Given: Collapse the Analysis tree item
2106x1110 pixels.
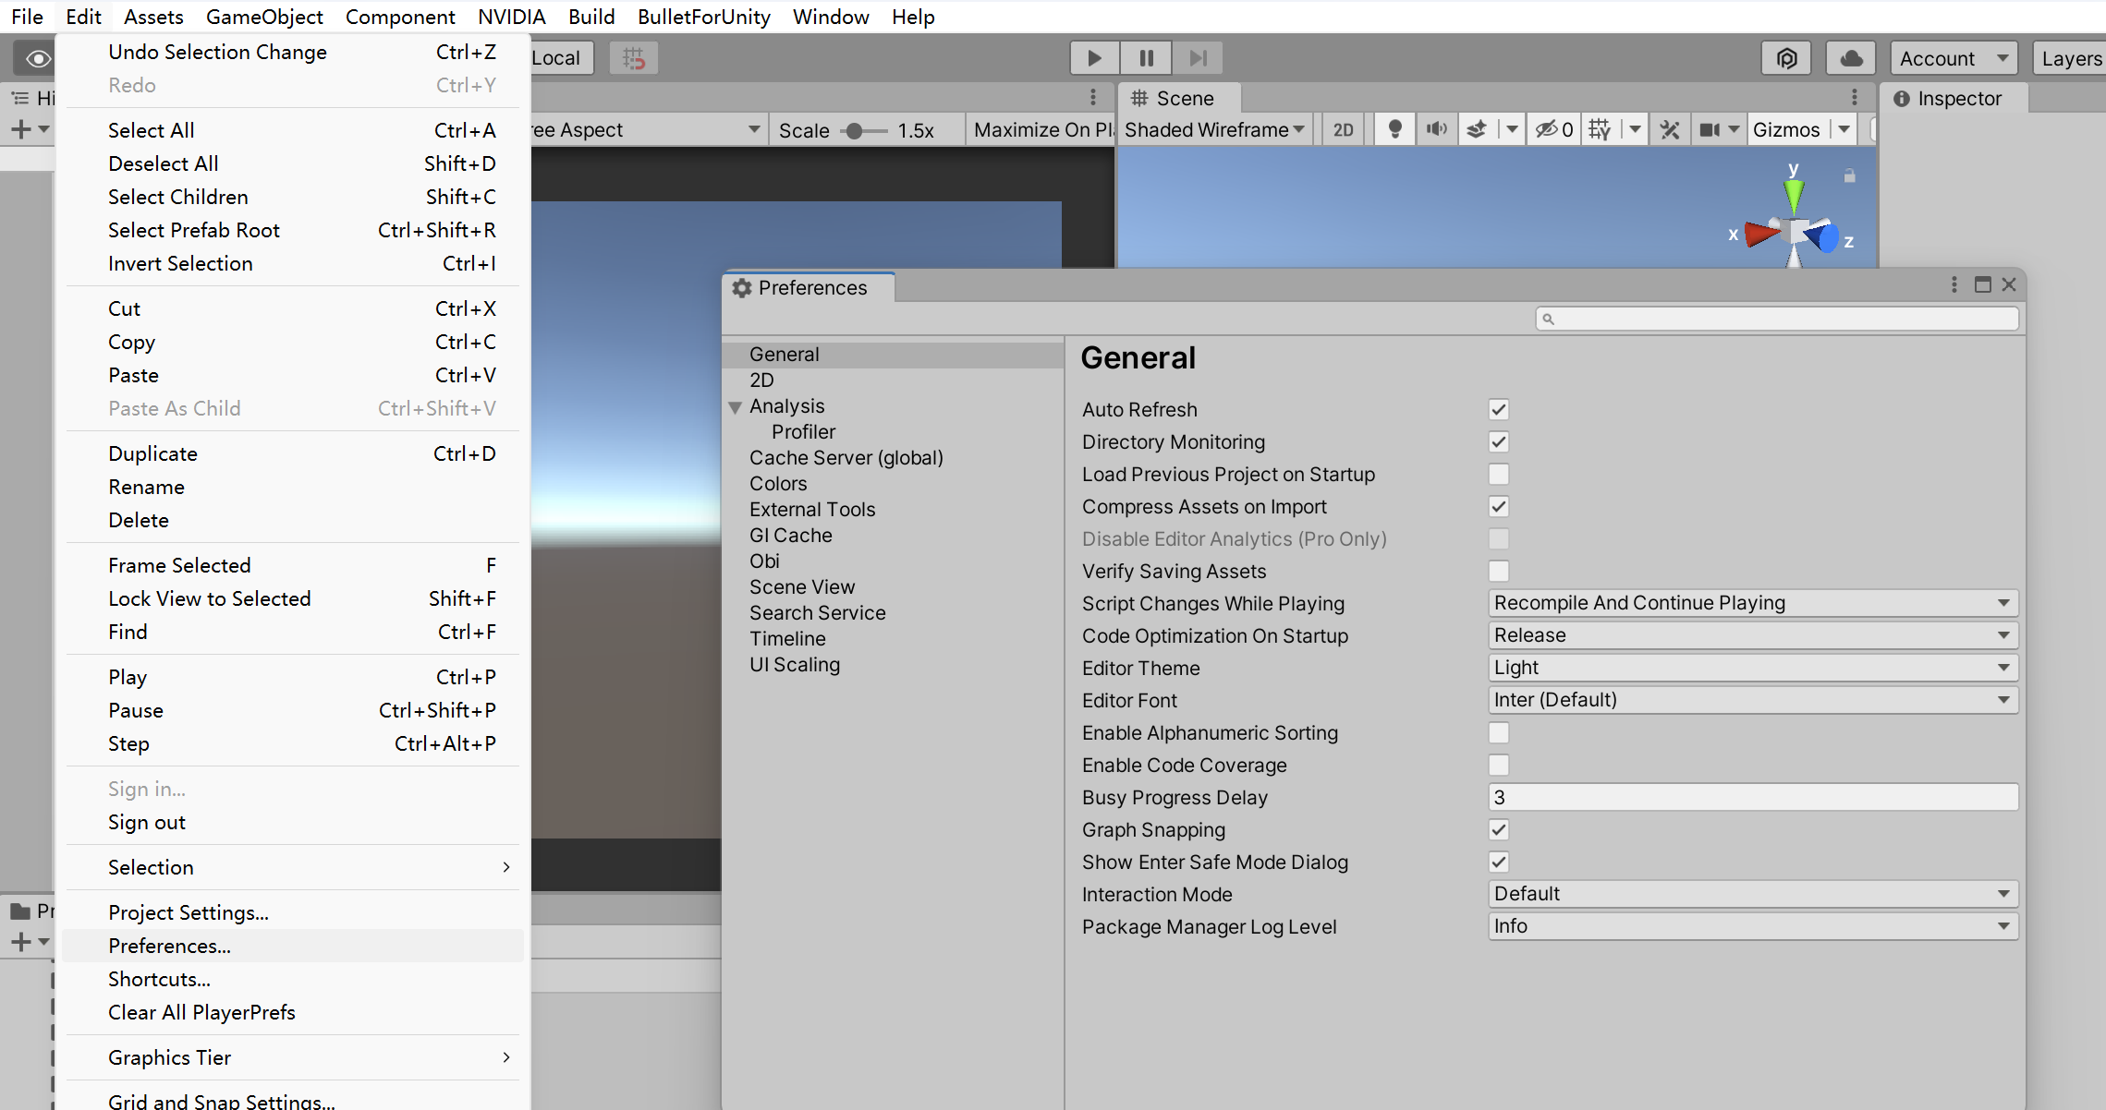Looking at the screenshot, I should click(736, 406).
